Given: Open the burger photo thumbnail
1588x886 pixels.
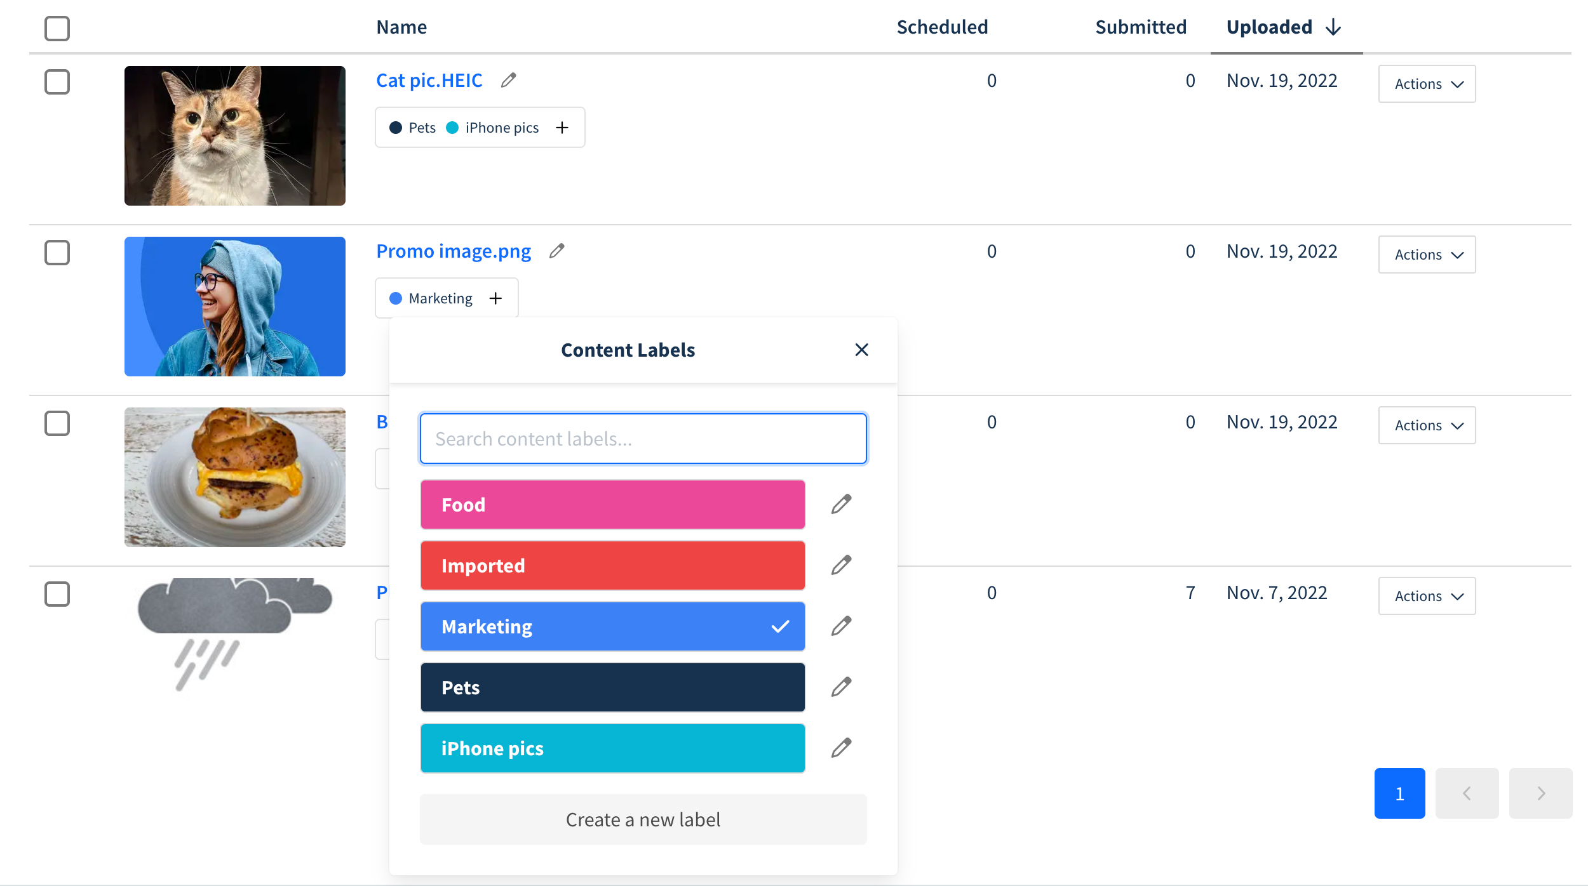Looking at the screenshot, I should pos(235,477).
